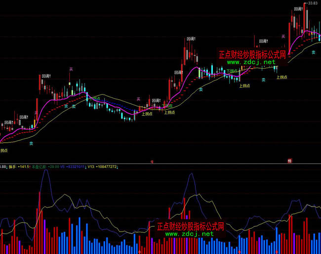The width and height of the screenshot is (321, 254).
Task: Click the 回调! label above the central peak
Action: (191, 39)
